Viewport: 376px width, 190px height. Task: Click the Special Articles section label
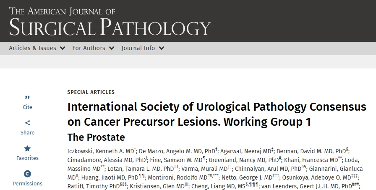point(91,92)
